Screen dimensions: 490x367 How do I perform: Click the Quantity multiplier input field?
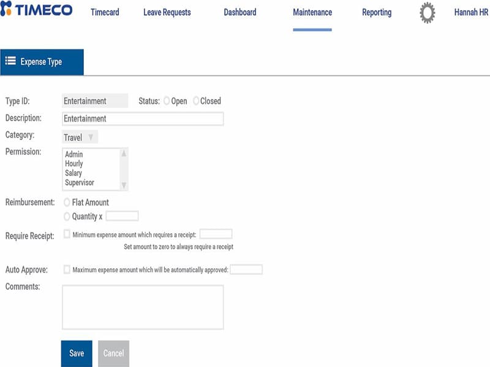point(122,216)
